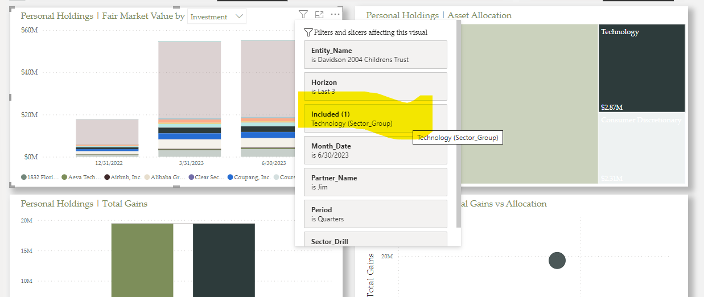704x297 pixels.
Task: Click the Sector_Drill filter card
Action: coord(376,239)
